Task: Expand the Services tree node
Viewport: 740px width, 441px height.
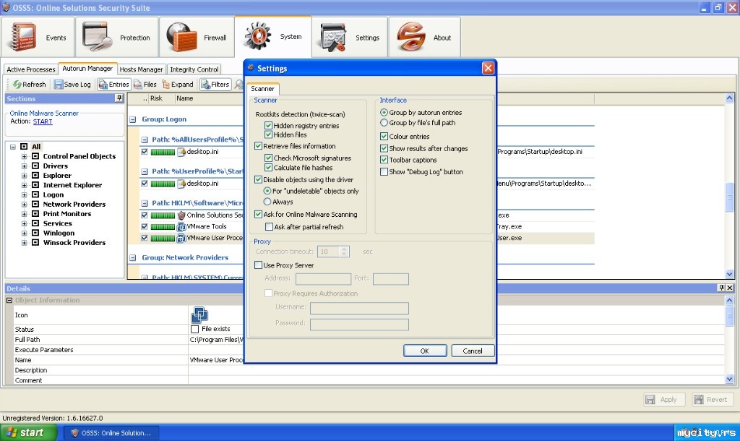Action: 24,223
